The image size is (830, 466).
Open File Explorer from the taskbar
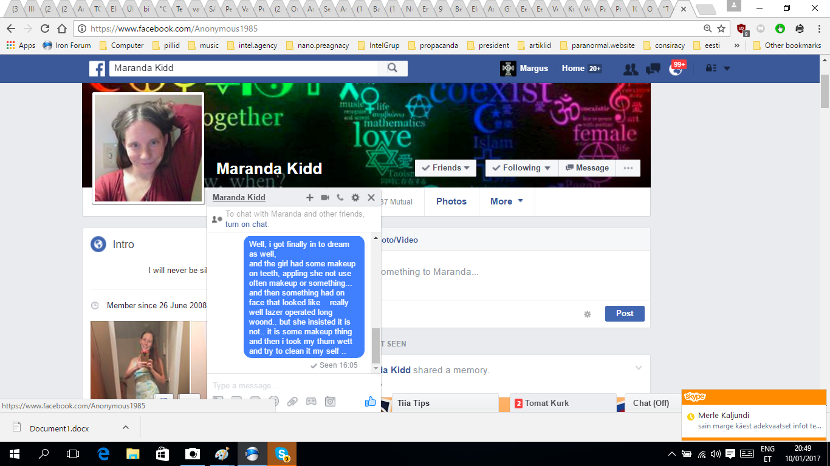click(133, 453)
